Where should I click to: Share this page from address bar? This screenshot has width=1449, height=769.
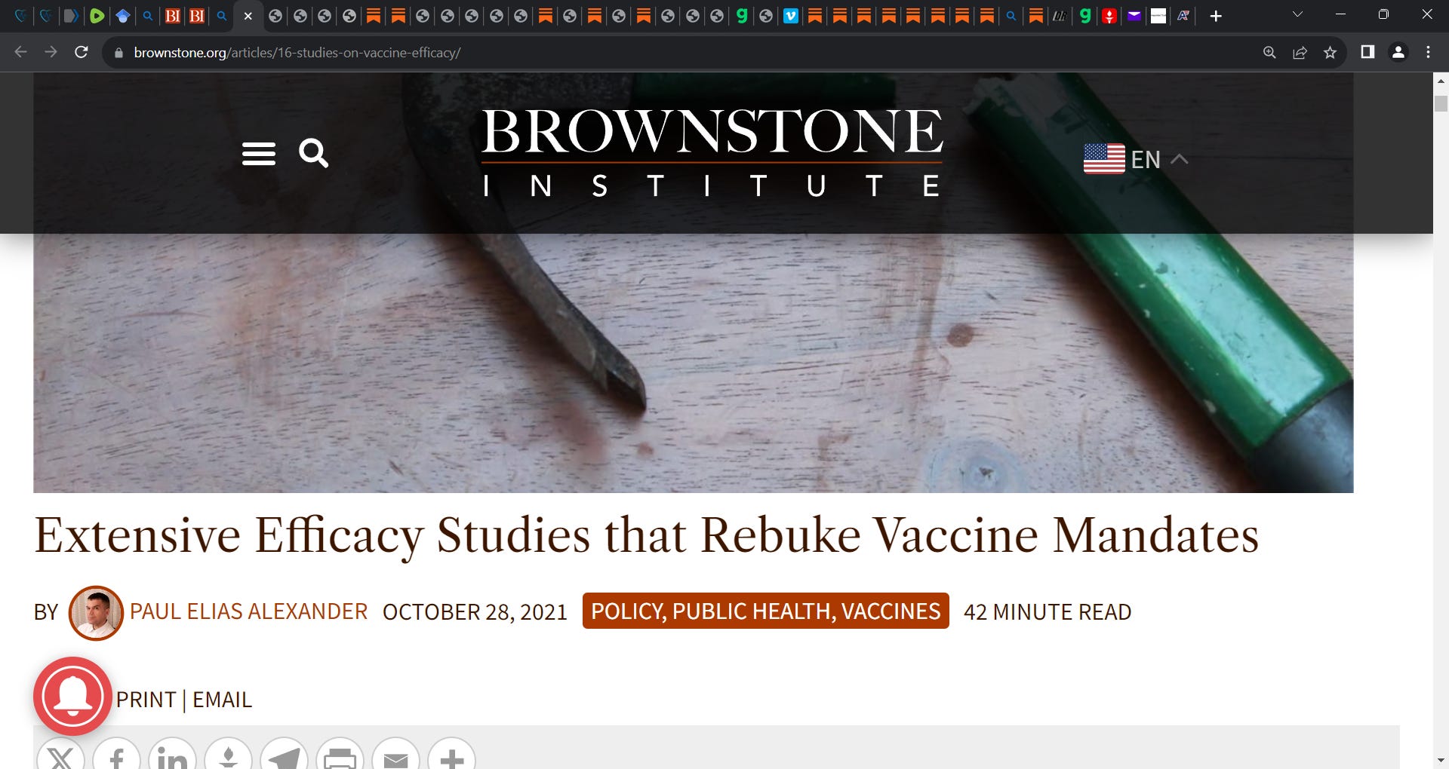click(1300, 52)
